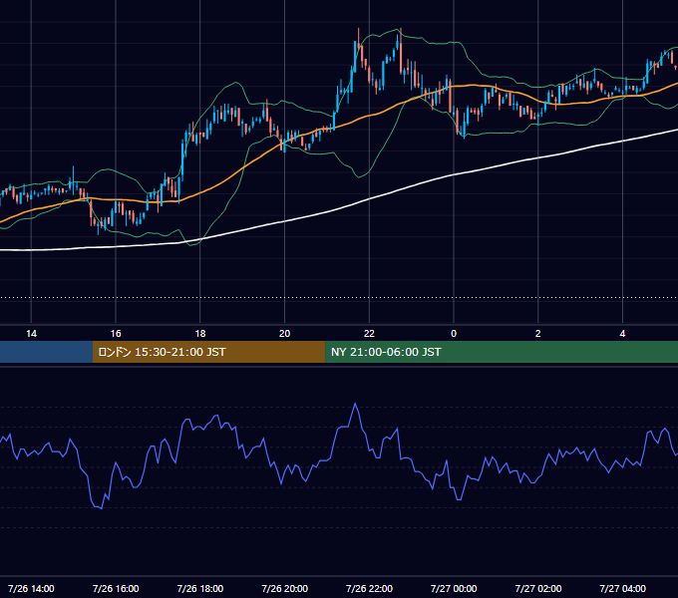Click the hour label 2 on time axis
The height and width of the screenshot is (598, 678).
[537, 334]
